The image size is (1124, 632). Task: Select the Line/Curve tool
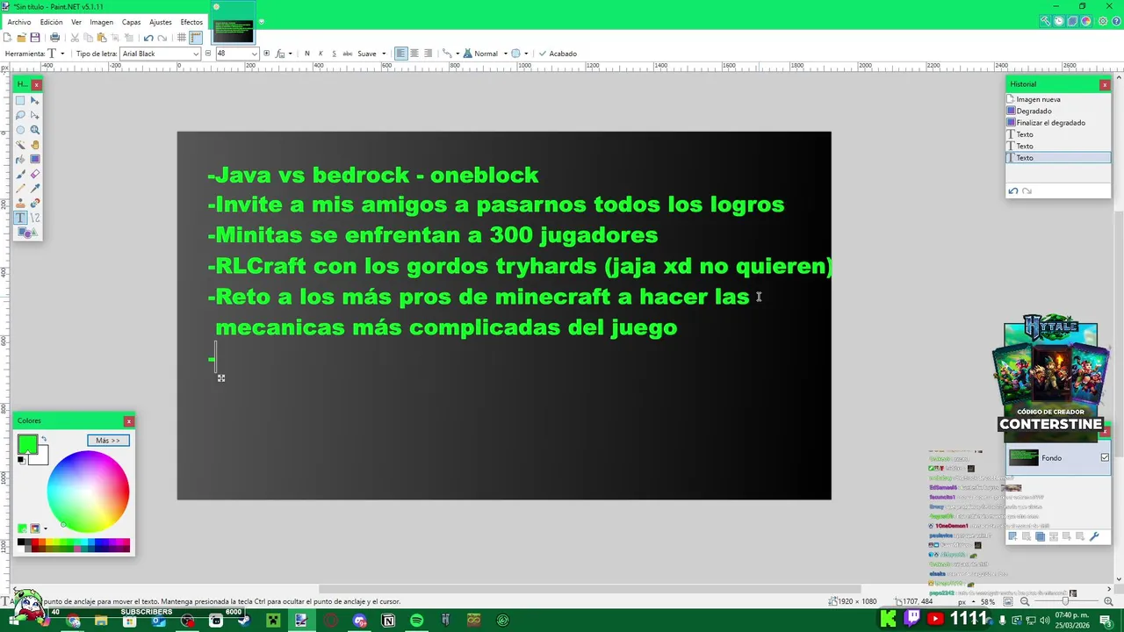click(35, 218)
